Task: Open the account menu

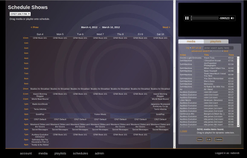Action: tap(26, 153)
